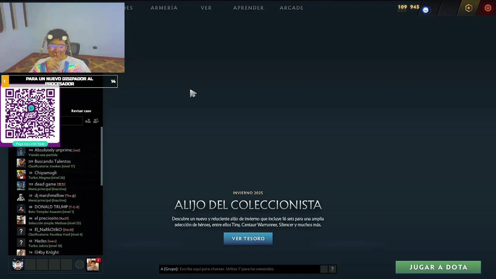Select friend El_NaRkOtIkO name
496x279 pixels.
click(x=48, y=229)
